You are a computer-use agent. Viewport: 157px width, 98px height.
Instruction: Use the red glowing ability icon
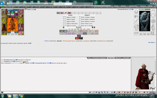click(77, 38)
